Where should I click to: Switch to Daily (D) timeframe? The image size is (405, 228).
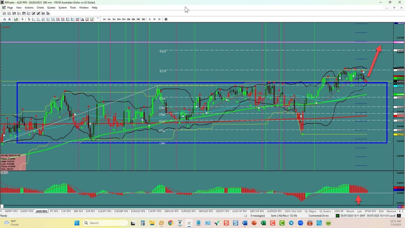150,19
